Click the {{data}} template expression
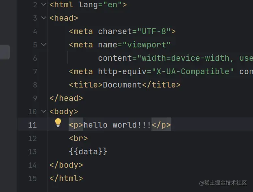 point(88,151)
